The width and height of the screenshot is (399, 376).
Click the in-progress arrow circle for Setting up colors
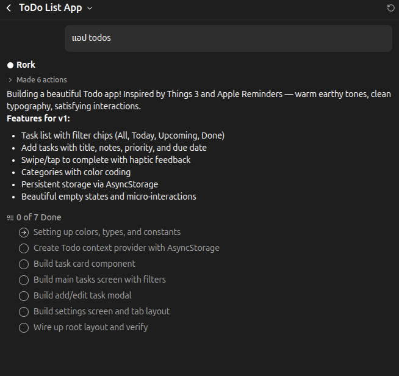[24, 233]
